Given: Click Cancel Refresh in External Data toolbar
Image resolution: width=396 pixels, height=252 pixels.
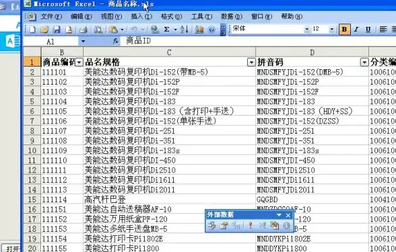Looking at the screenshot, I should [x=263, y=225].
